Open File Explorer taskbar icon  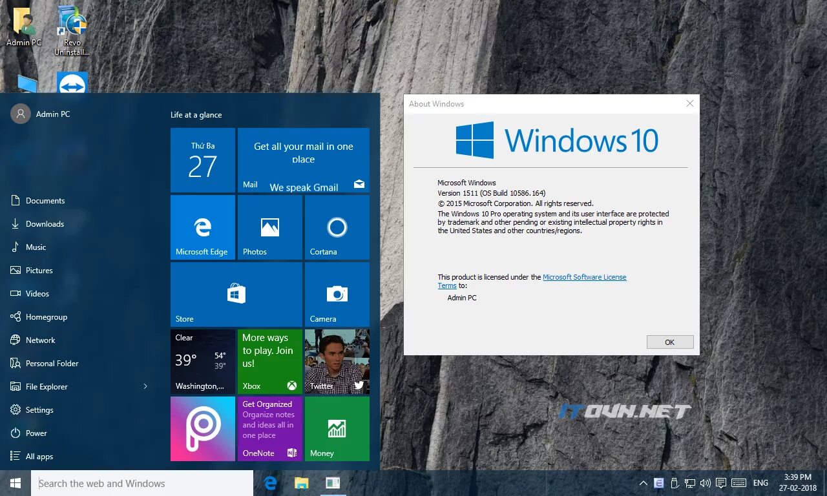click(x=302, y=483)
